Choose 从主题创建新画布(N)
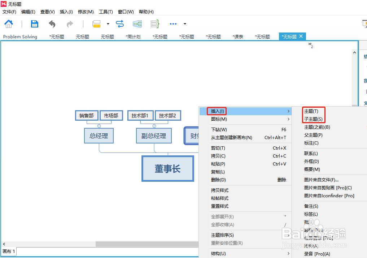367x258 pixels. pos(245,138)
